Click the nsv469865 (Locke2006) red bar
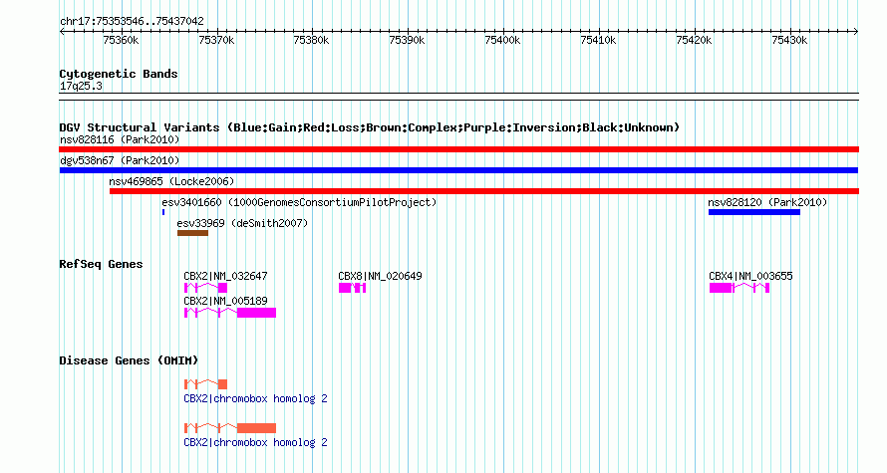Image resolution: width=887 pixels, height=473 pixels. click(484, 191)
